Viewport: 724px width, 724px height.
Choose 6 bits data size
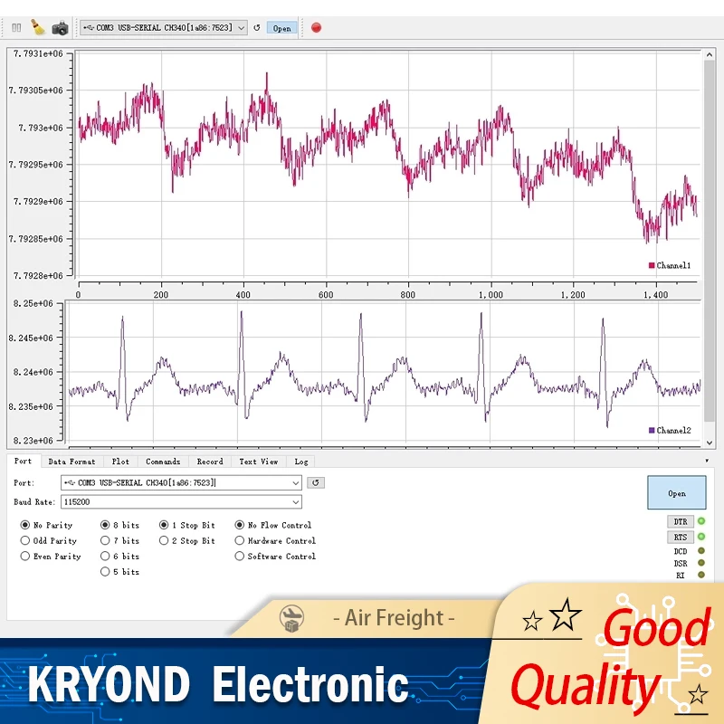(119, 556)
